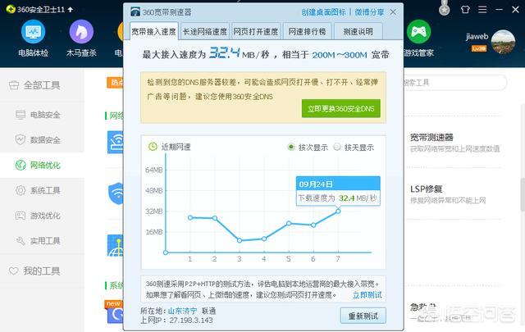Click the jiaweb user avatar
Image resolution: width=525 pixels, height=332 pixels.
point(503,42)
